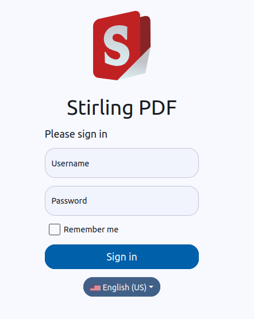254x319 pixels.
Task: Click the English (US) label text
Action: point(125,287)
